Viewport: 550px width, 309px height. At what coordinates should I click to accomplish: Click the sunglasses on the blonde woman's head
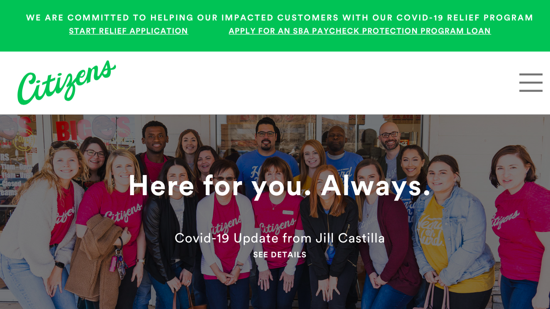click(65, 144)
